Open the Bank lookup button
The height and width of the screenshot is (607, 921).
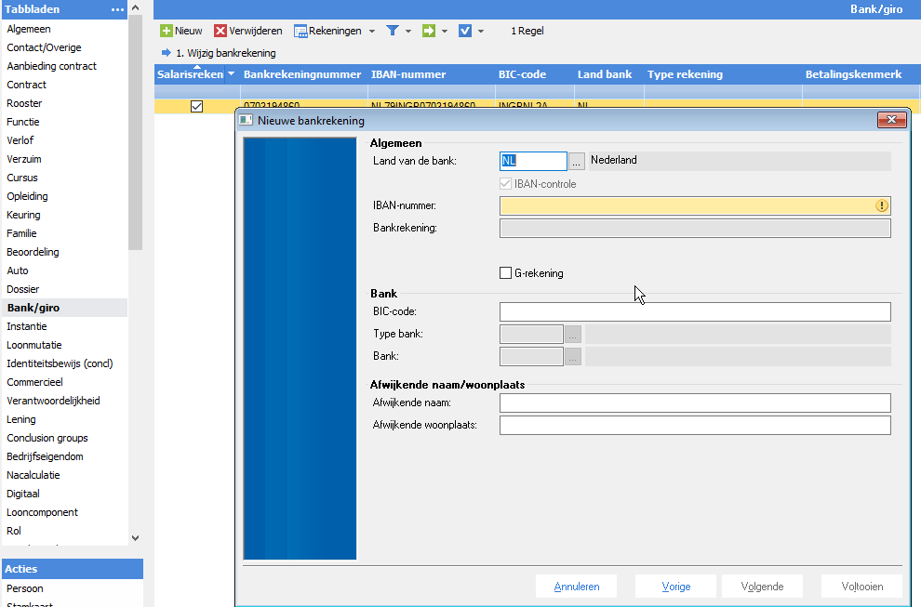(x=573, y=356)
